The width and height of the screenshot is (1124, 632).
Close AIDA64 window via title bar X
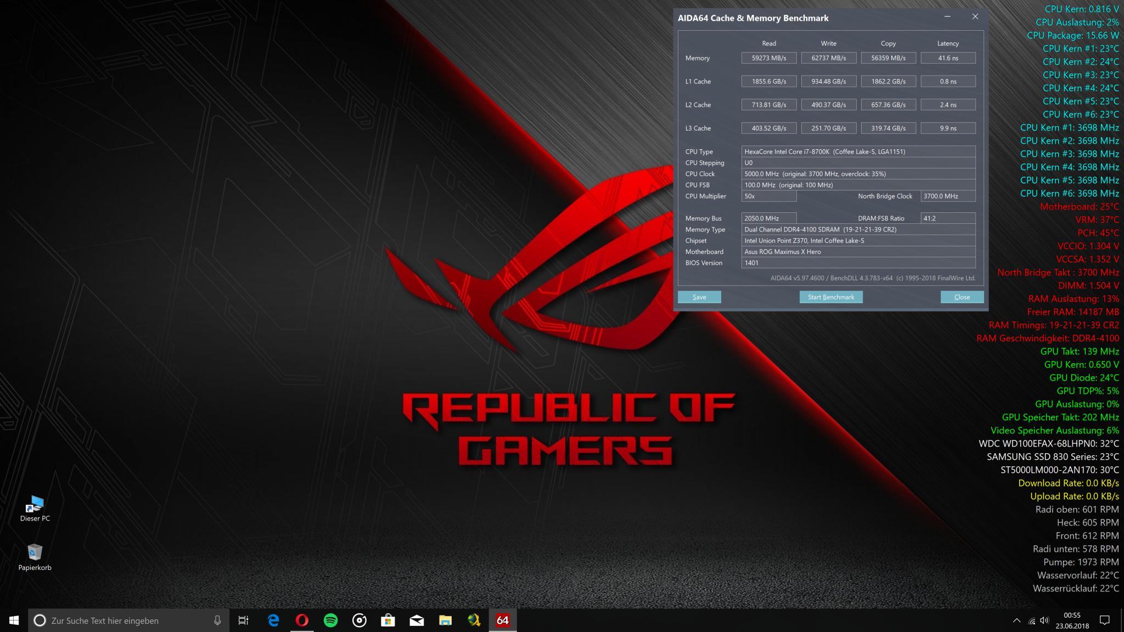coord(975,17)
